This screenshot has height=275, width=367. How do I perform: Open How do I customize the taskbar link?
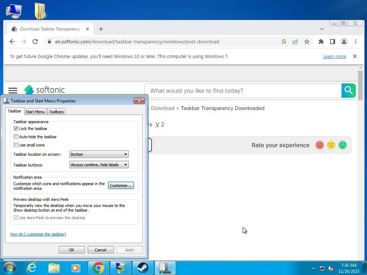pos(38,234)
